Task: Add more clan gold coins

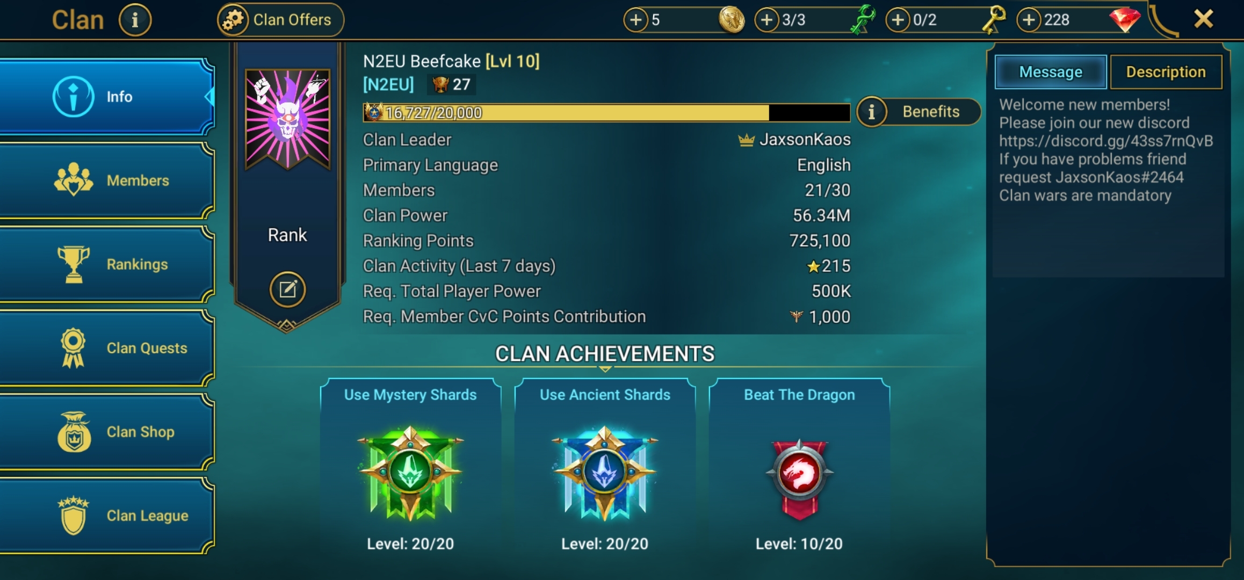Action: coord(636,20)
